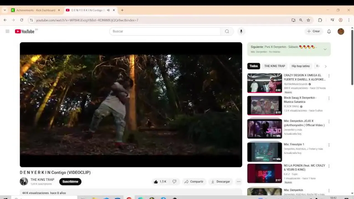Bookmark this page with the star
The height and width of the screenshot is (199, 354).
(308, 20)
